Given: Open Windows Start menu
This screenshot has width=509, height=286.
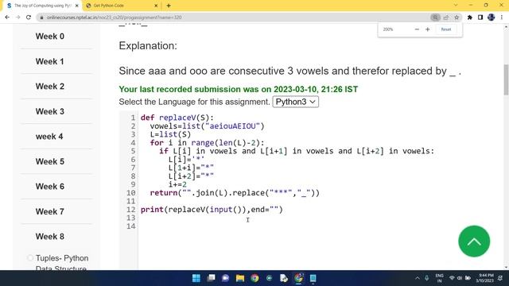Looking at the screenshot, I should [196, 278].
